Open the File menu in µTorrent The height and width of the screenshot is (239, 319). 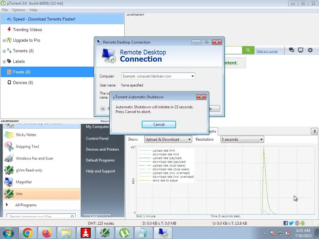pos(5,10)
